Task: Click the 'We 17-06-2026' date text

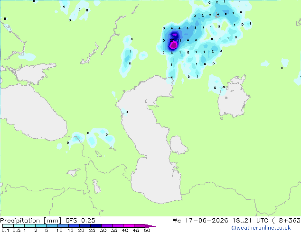Action: click(200, 221)
